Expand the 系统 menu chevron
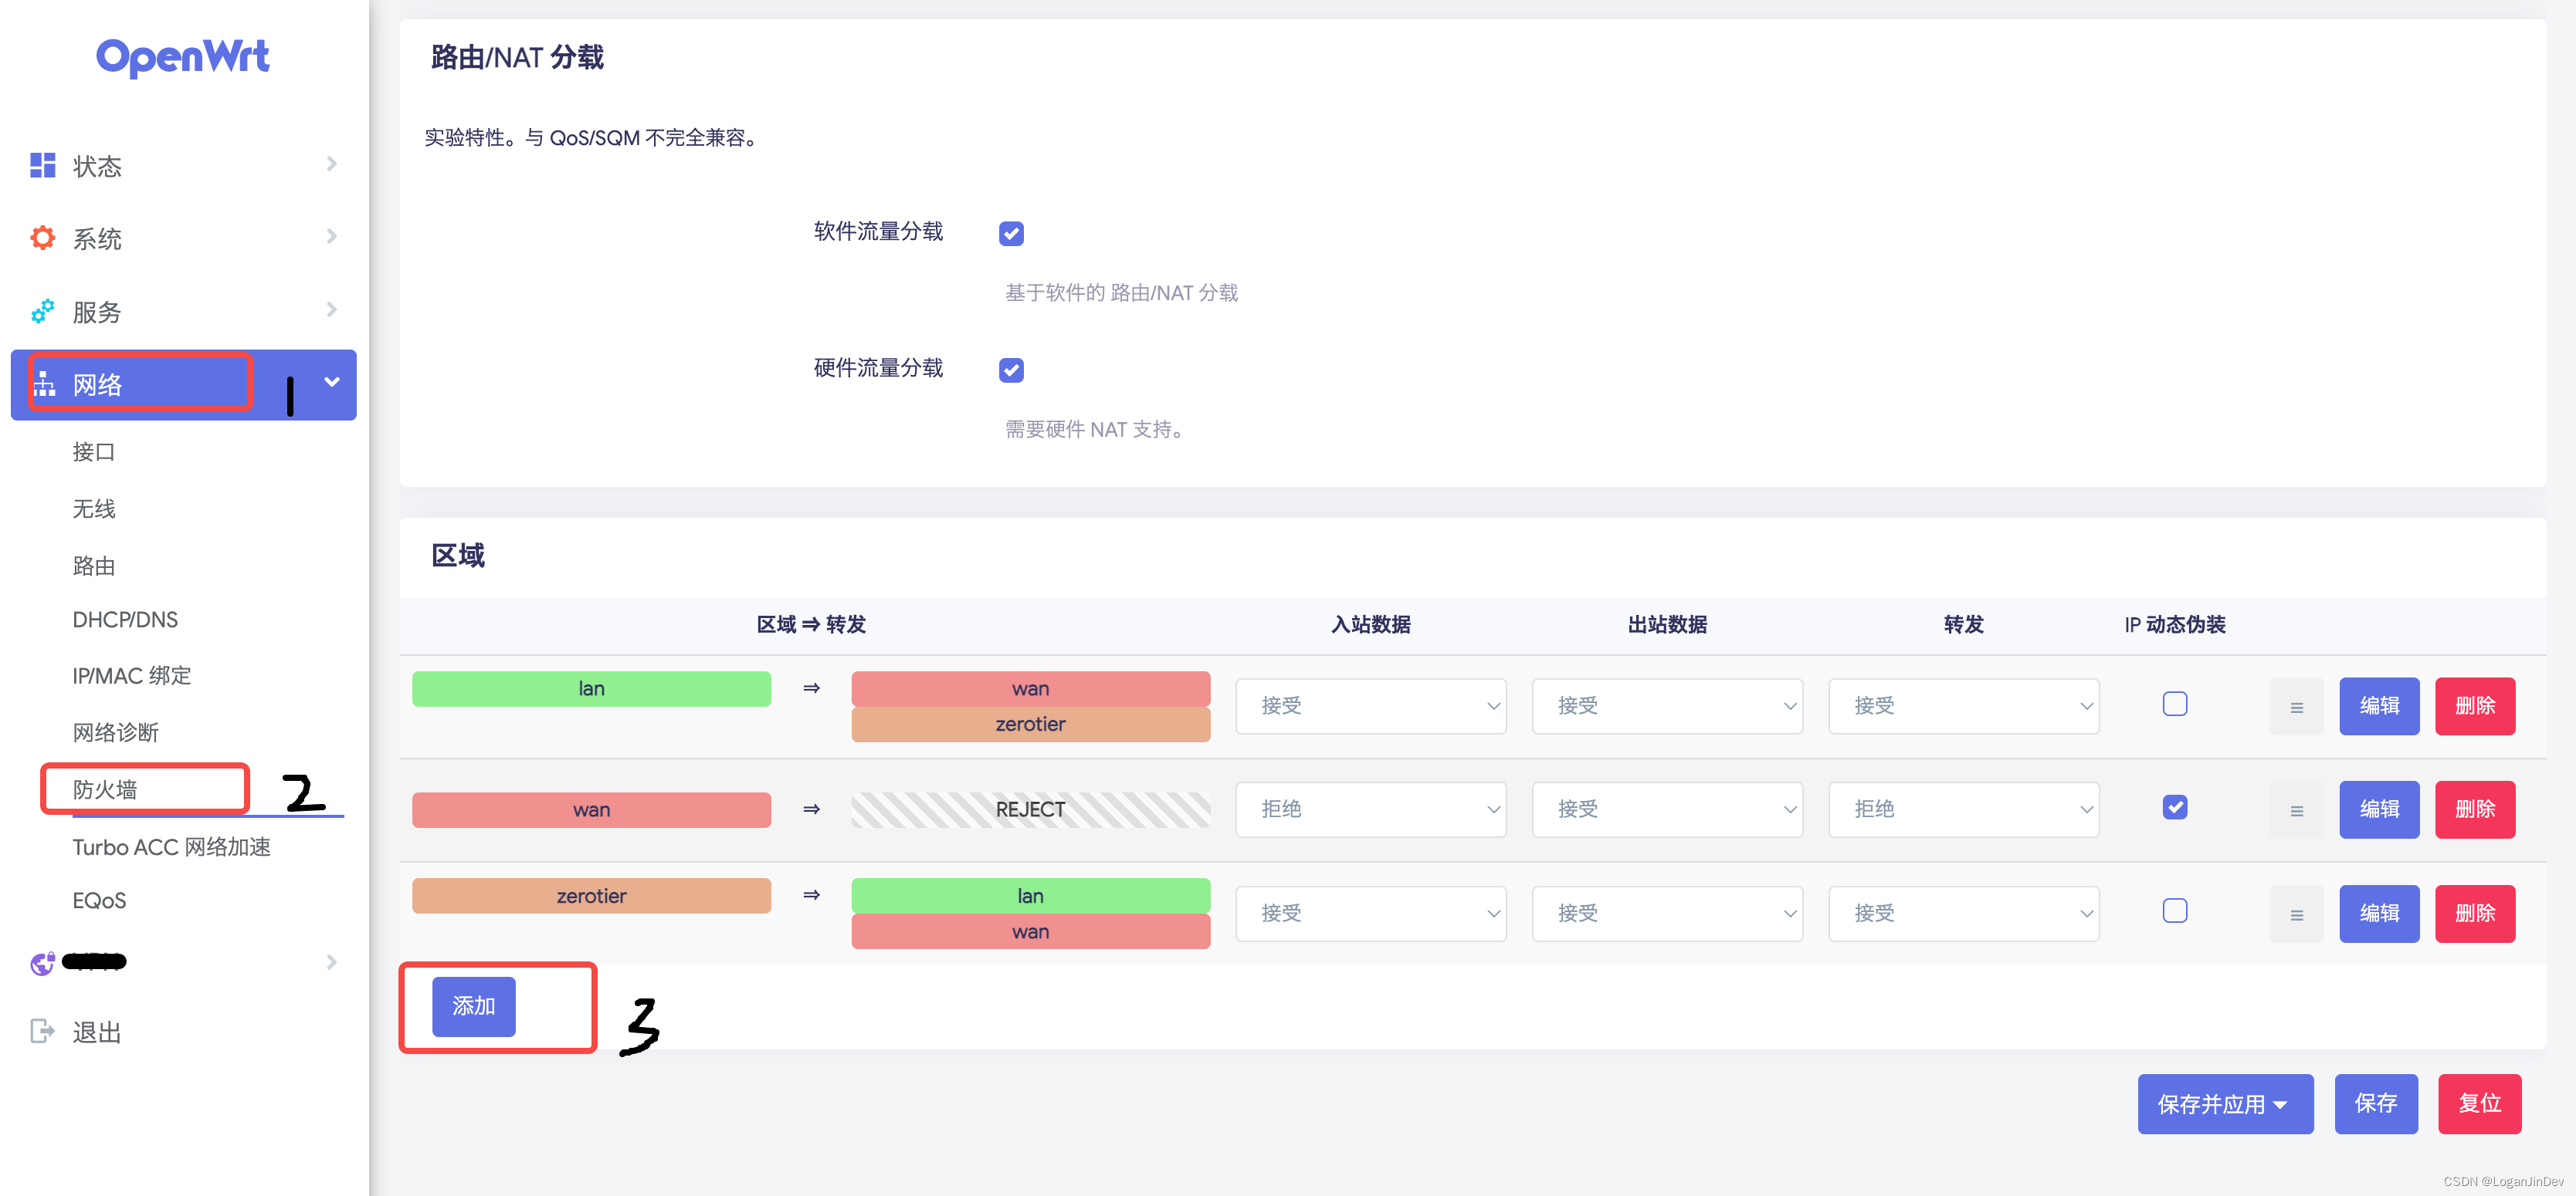Image resolution: width=2576 pixels, height=1196 pixels. tap(332, 237)
